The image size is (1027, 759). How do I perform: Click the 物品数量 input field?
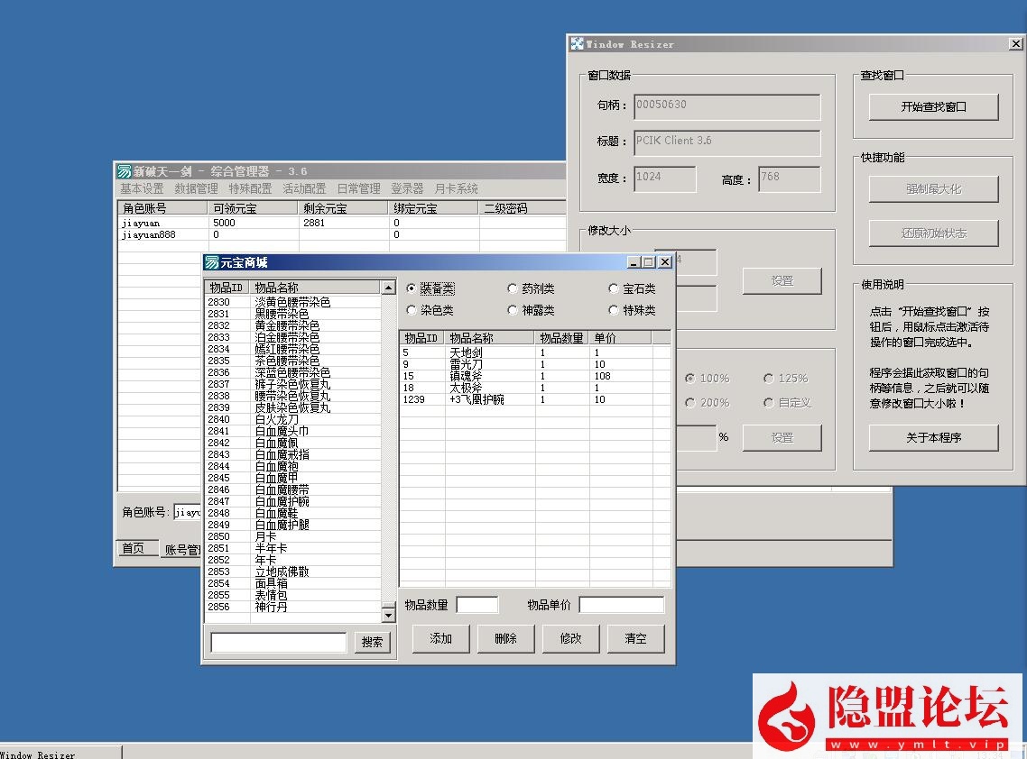pyautogui.click(x=477, y=605)
